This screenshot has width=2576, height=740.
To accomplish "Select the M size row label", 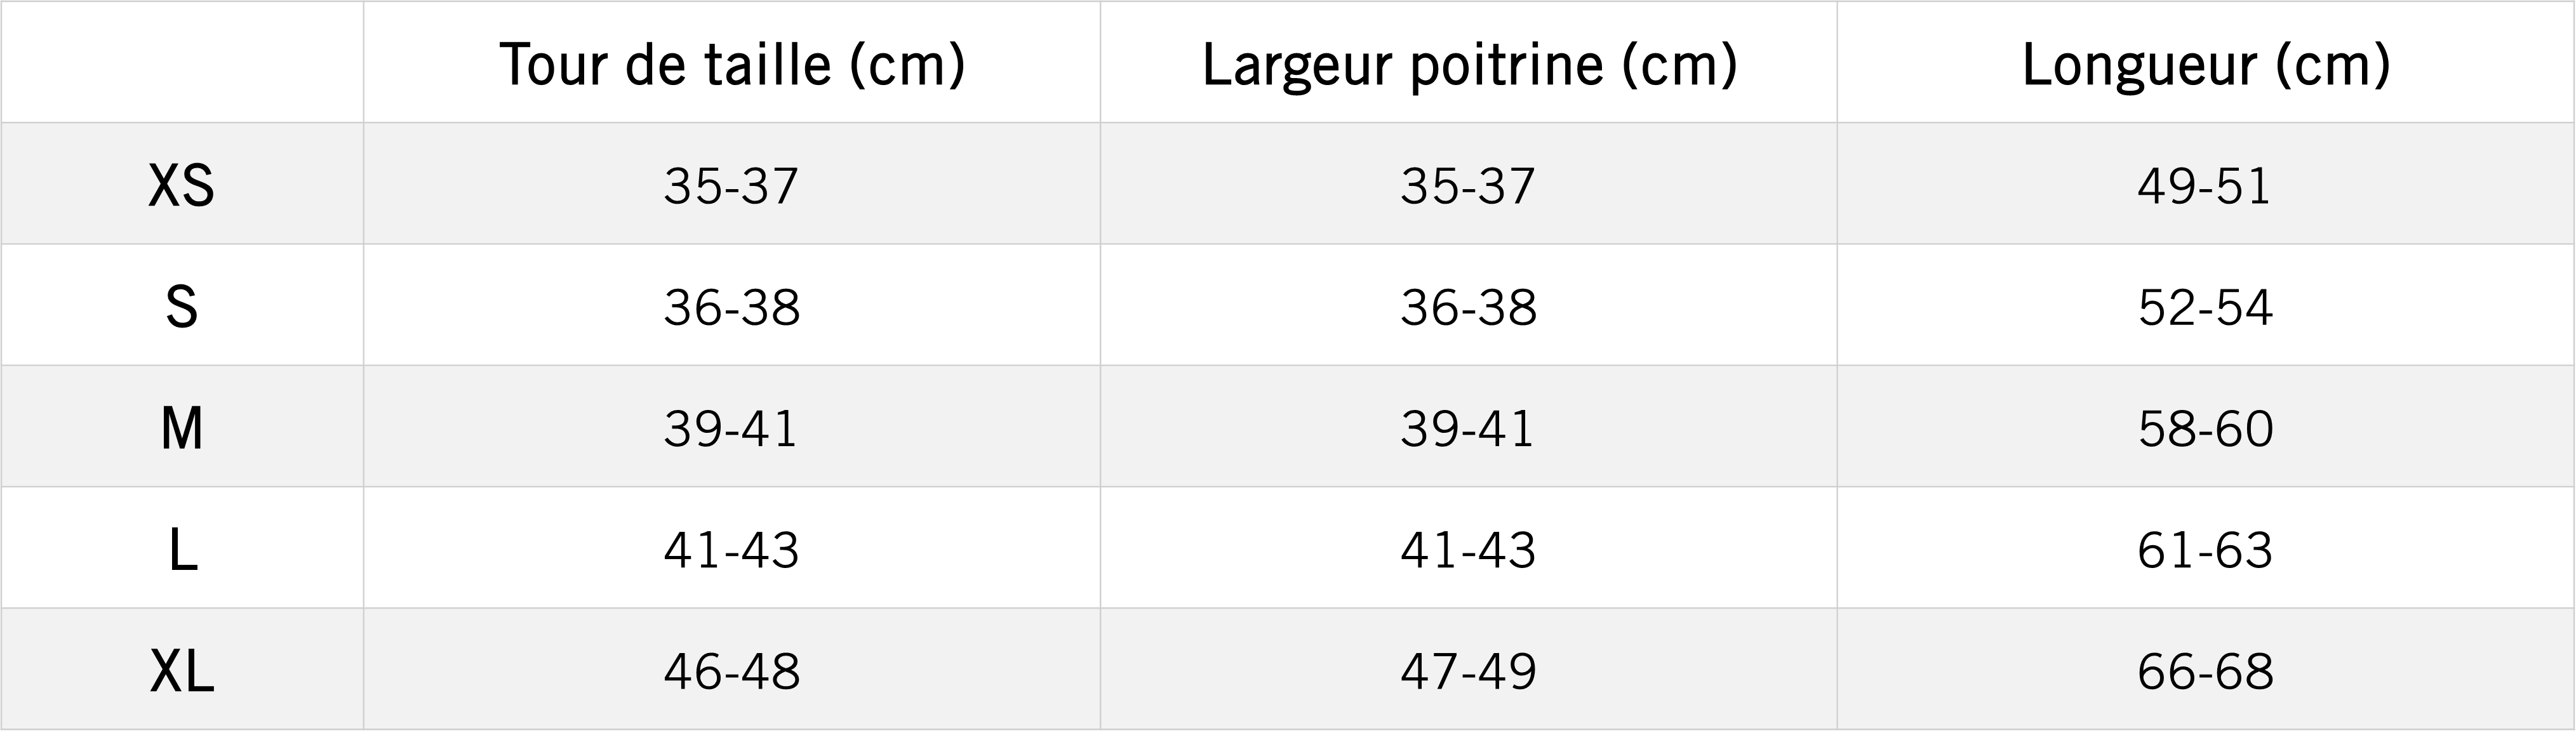I will coord(181,429).
